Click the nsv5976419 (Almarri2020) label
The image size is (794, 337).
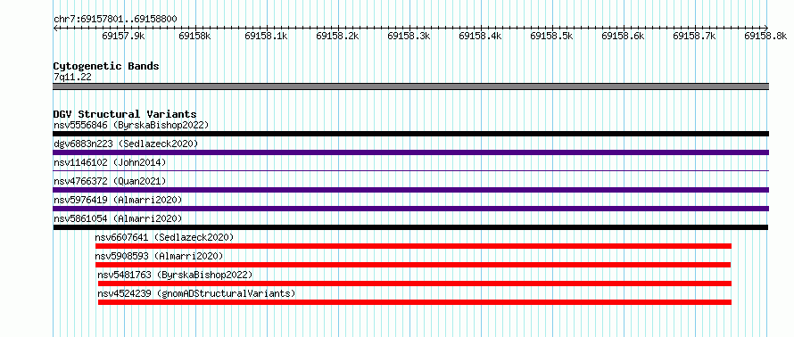click(118, 200)
